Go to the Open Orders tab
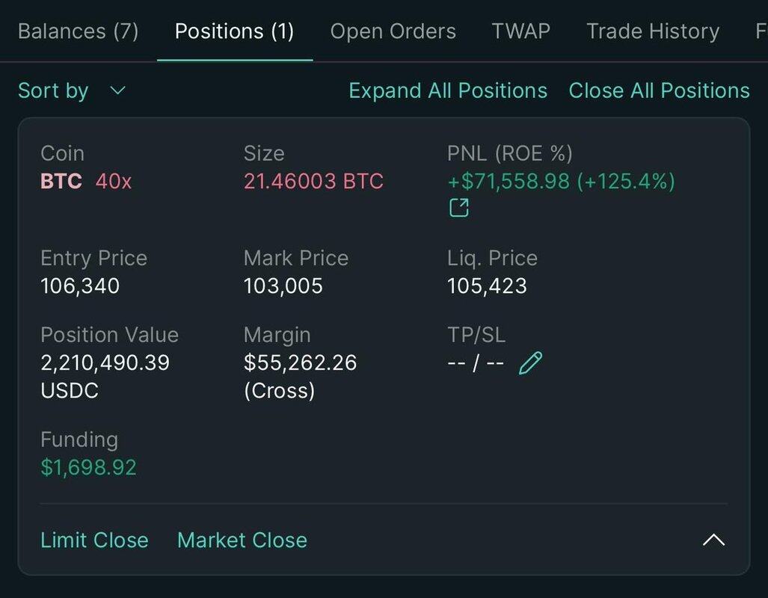Screen dimensions: 768x598 point(393,31)
